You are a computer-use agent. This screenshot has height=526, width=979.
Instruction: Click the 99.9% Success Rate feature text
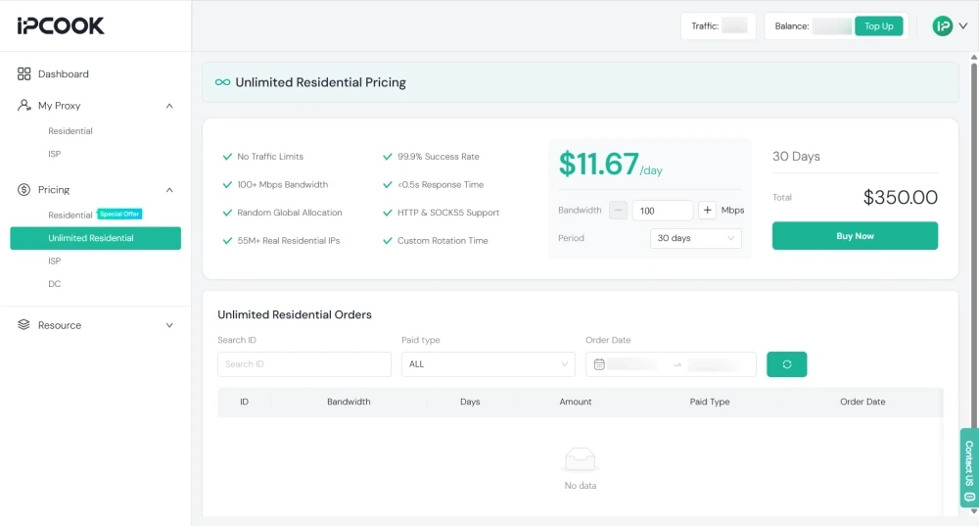[x=439, y=157]
